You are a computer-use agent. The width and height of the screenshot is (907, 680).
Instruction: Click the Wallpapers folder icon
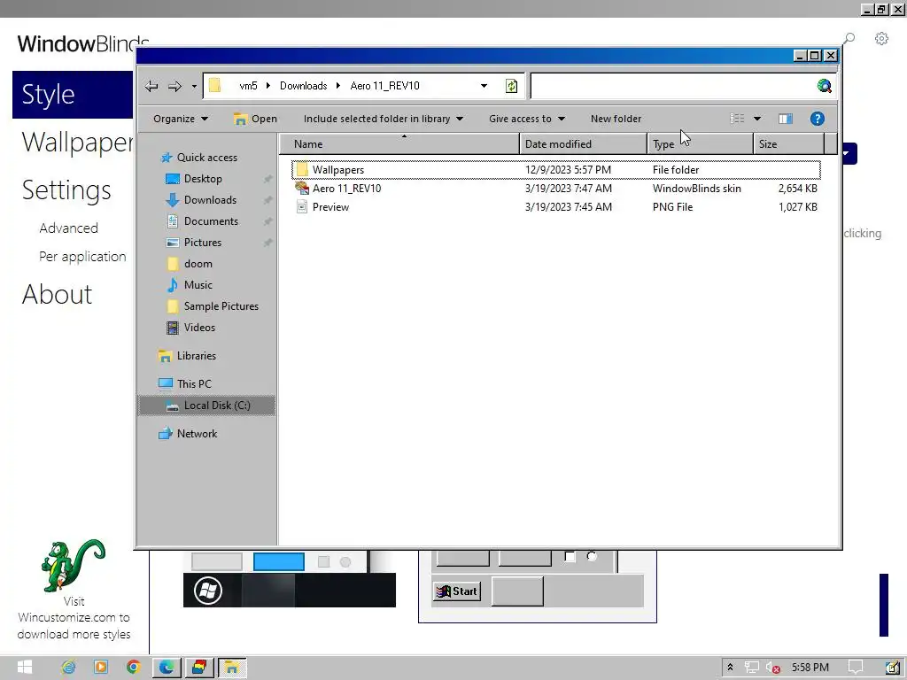tap(301, 169)
